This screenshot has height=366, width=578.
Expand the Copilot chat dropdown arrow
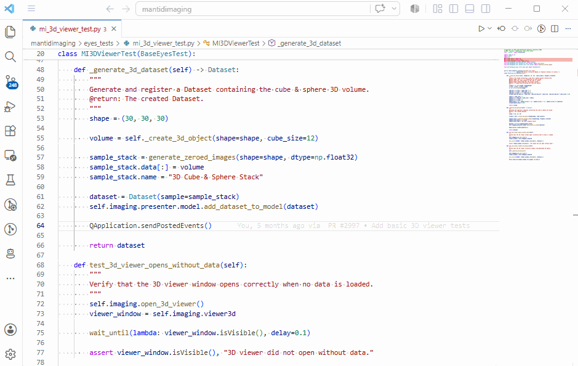pos(394,9)
